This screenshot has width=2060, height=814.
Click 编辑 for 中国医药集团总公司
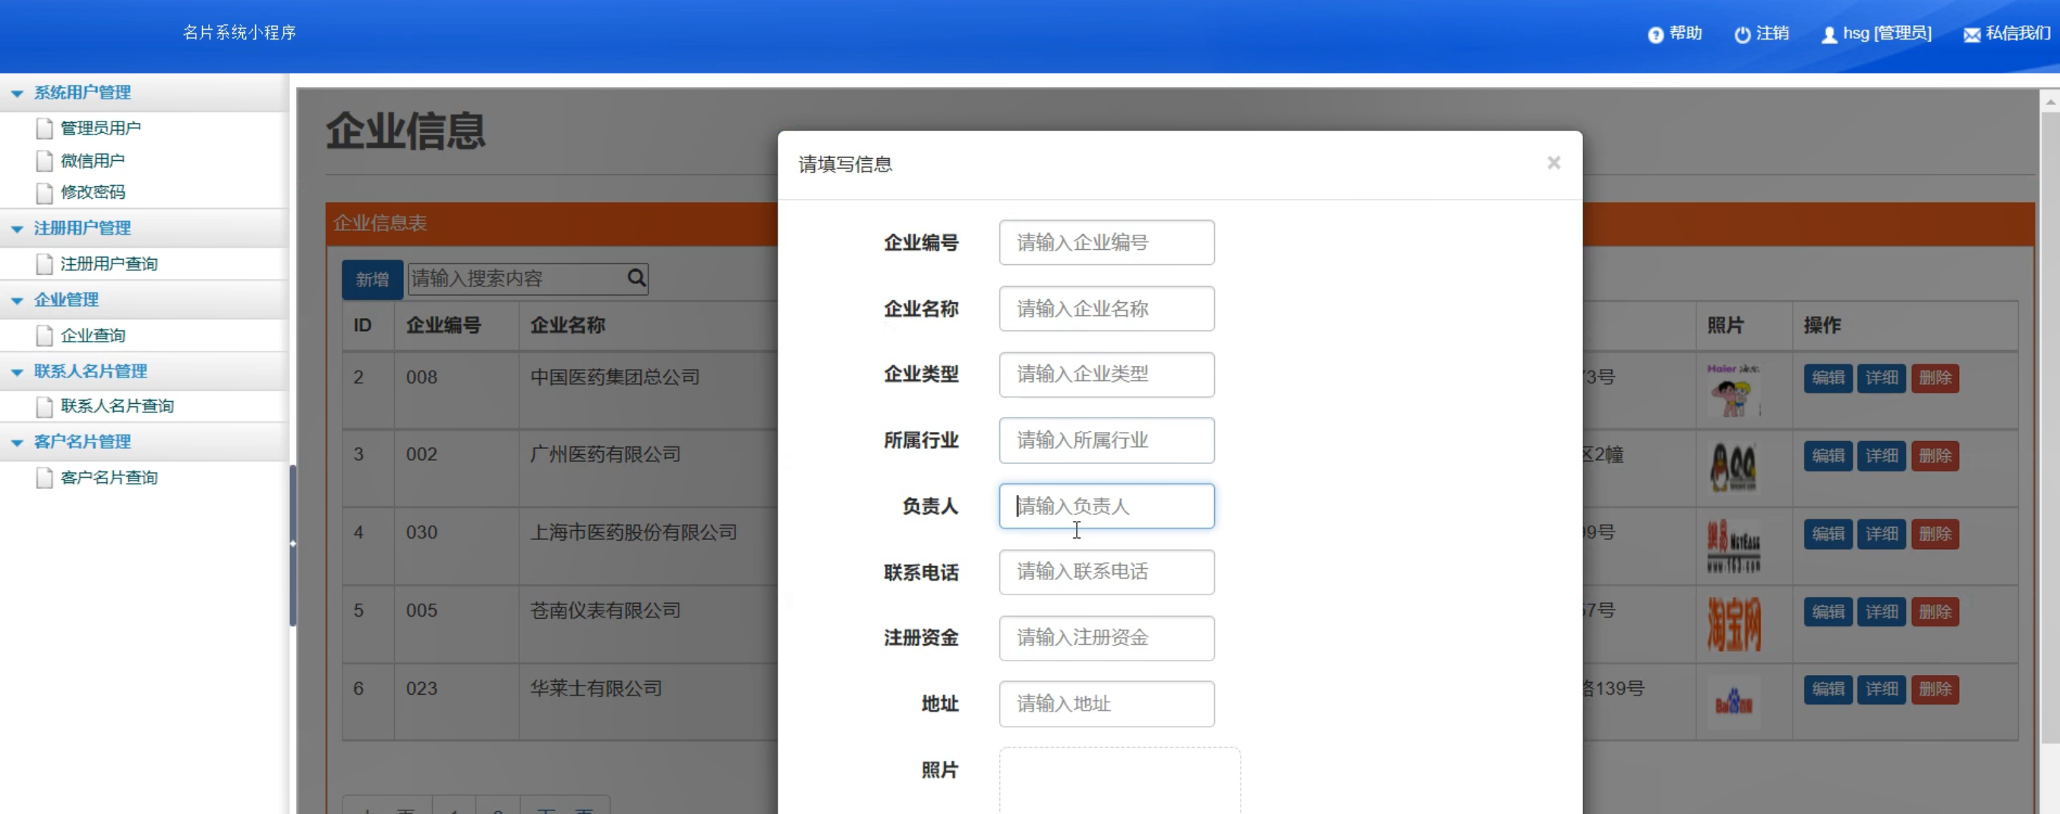pyautogui.click(x=1828, y=378)
